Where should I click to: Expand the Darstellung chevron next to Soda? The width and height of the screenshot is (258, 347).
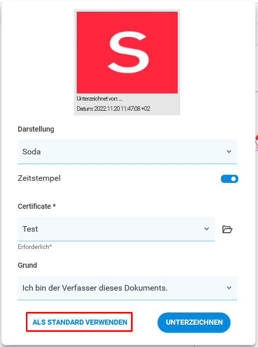(229, 151)
